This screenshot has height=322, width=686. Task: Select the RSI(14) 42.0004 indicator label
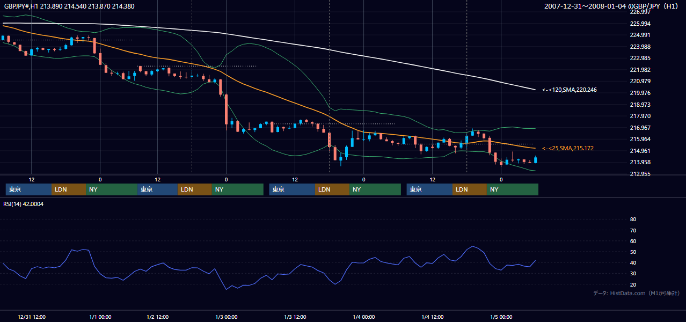pos(24,204)
